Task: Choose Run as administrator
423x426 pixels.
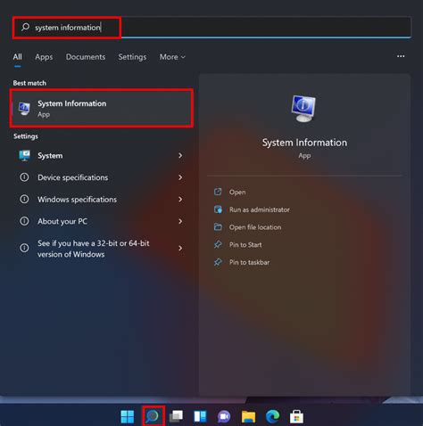Action: pos(260,209)
